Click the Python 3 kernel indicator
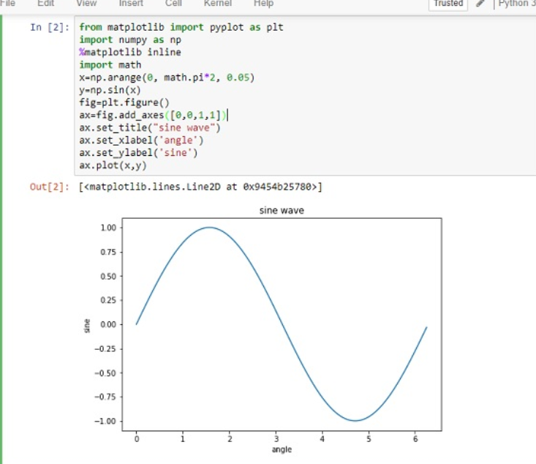Image resolution: width=536 pixels, height=464 pixels. click(x=516, y=4)
